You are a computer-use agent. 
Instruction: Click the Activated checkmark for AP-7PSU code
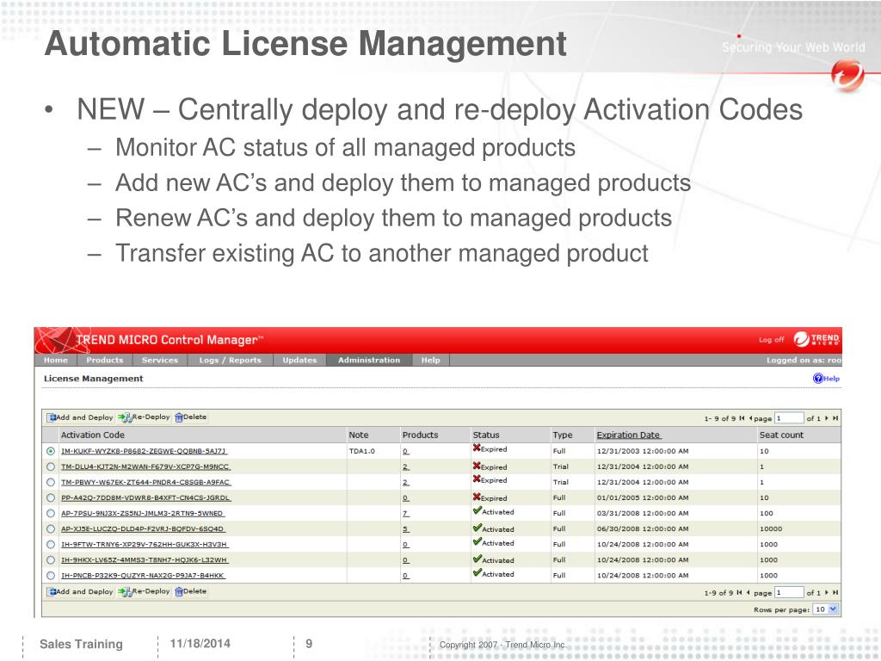[x=477, y=510]
